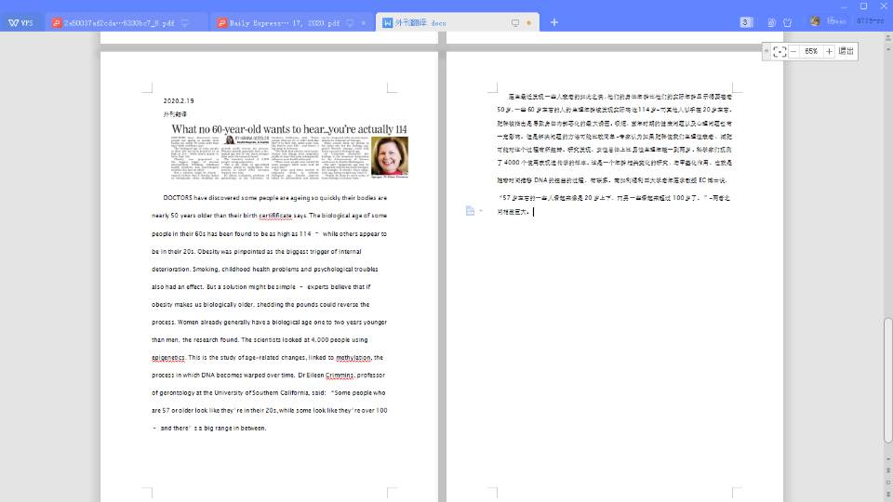Zoom out with the minus button
The width and height of the screenshot is (893, 502).
tap(793, 51)
